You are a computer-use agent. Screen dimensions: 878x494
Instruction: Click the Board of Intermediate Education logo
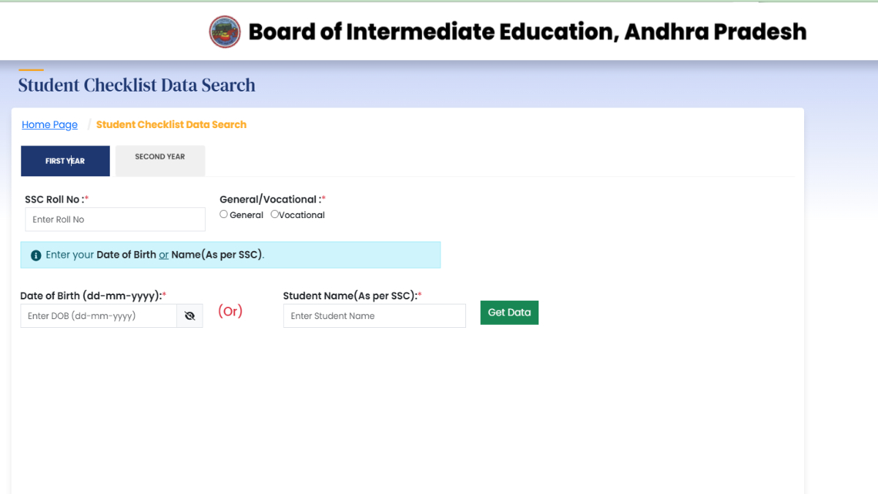(225, 31)
